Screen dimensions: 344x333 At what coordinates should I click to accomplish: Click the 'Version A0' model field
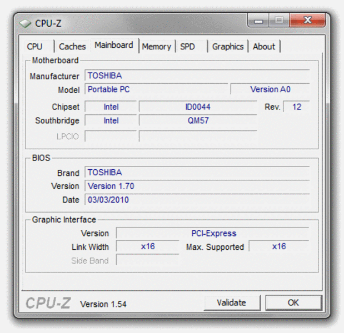point(270,89)
